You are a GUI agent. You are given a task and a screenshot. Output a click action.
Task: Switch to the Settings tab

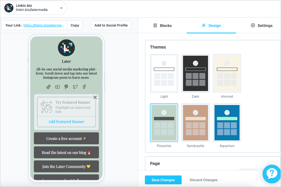click(262, 26)
